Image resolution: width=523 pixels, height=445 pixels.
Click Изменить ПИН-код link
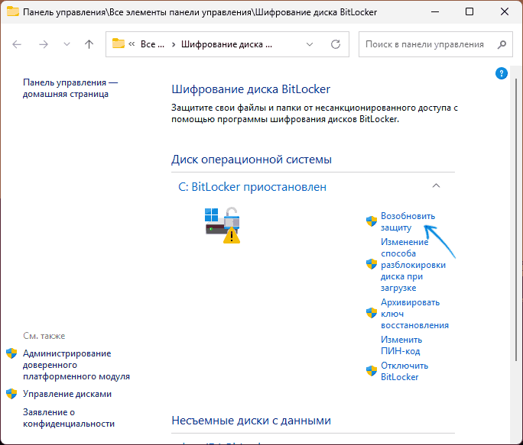(x=401, y=346)
